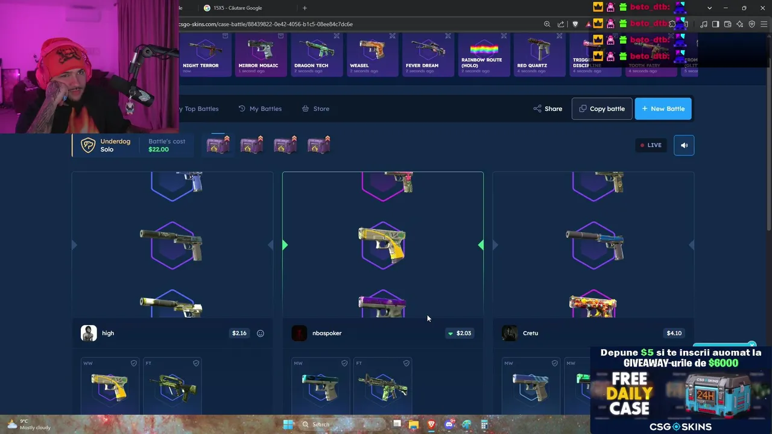
Task: Start a New Battle
Action: pos(663,108)
